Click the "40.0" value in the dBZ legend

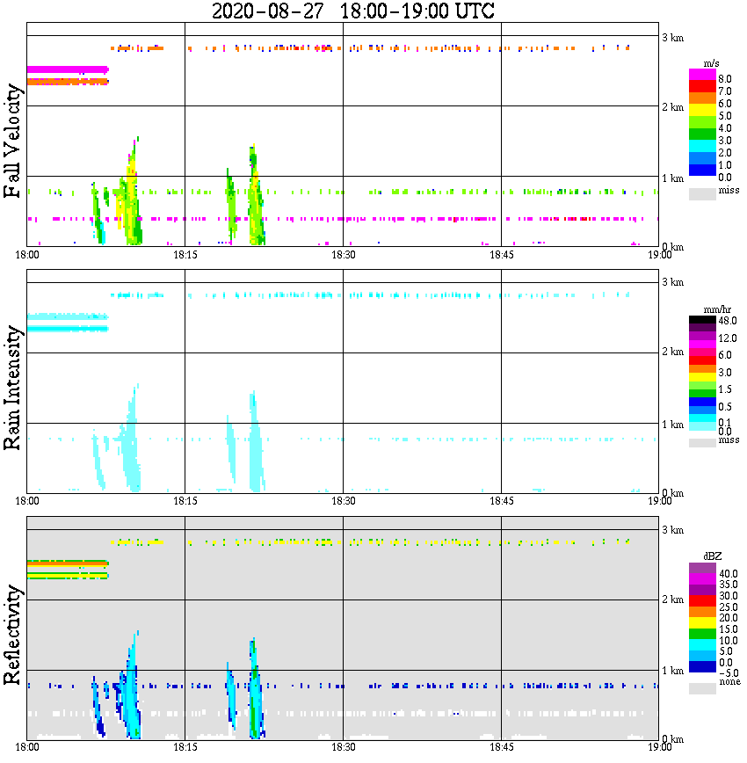point(729,575)
